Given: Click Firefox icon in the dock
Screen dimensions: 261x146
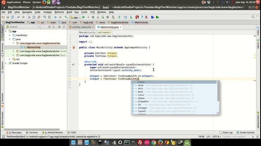Looking at the screenshot, I should (x=160, y=142).
